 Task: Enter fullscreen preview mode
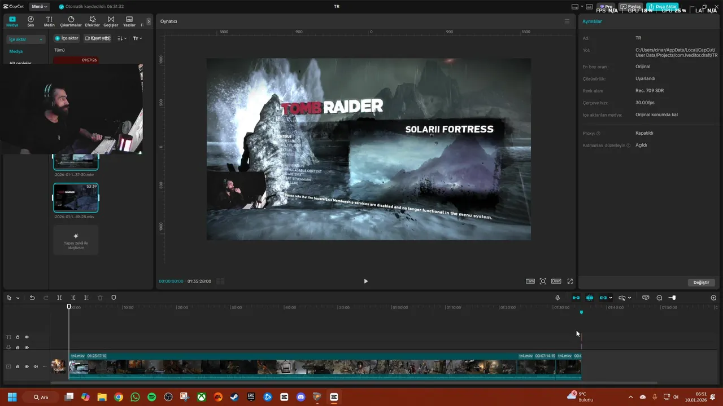coord(570,281)
